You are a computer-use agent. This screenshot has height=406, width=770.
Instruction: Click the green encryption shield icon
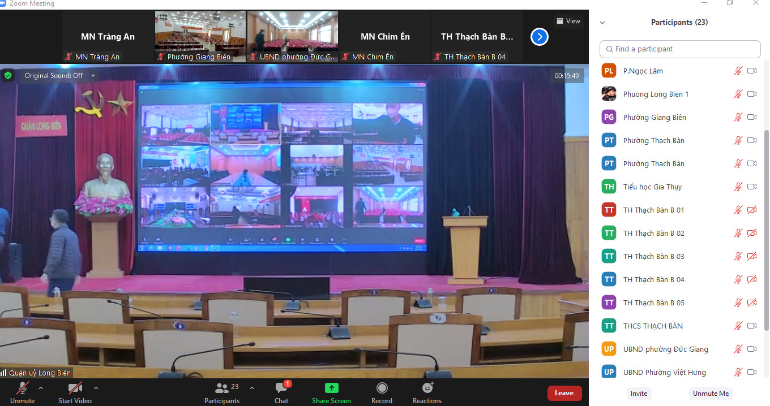click(8, 75)
